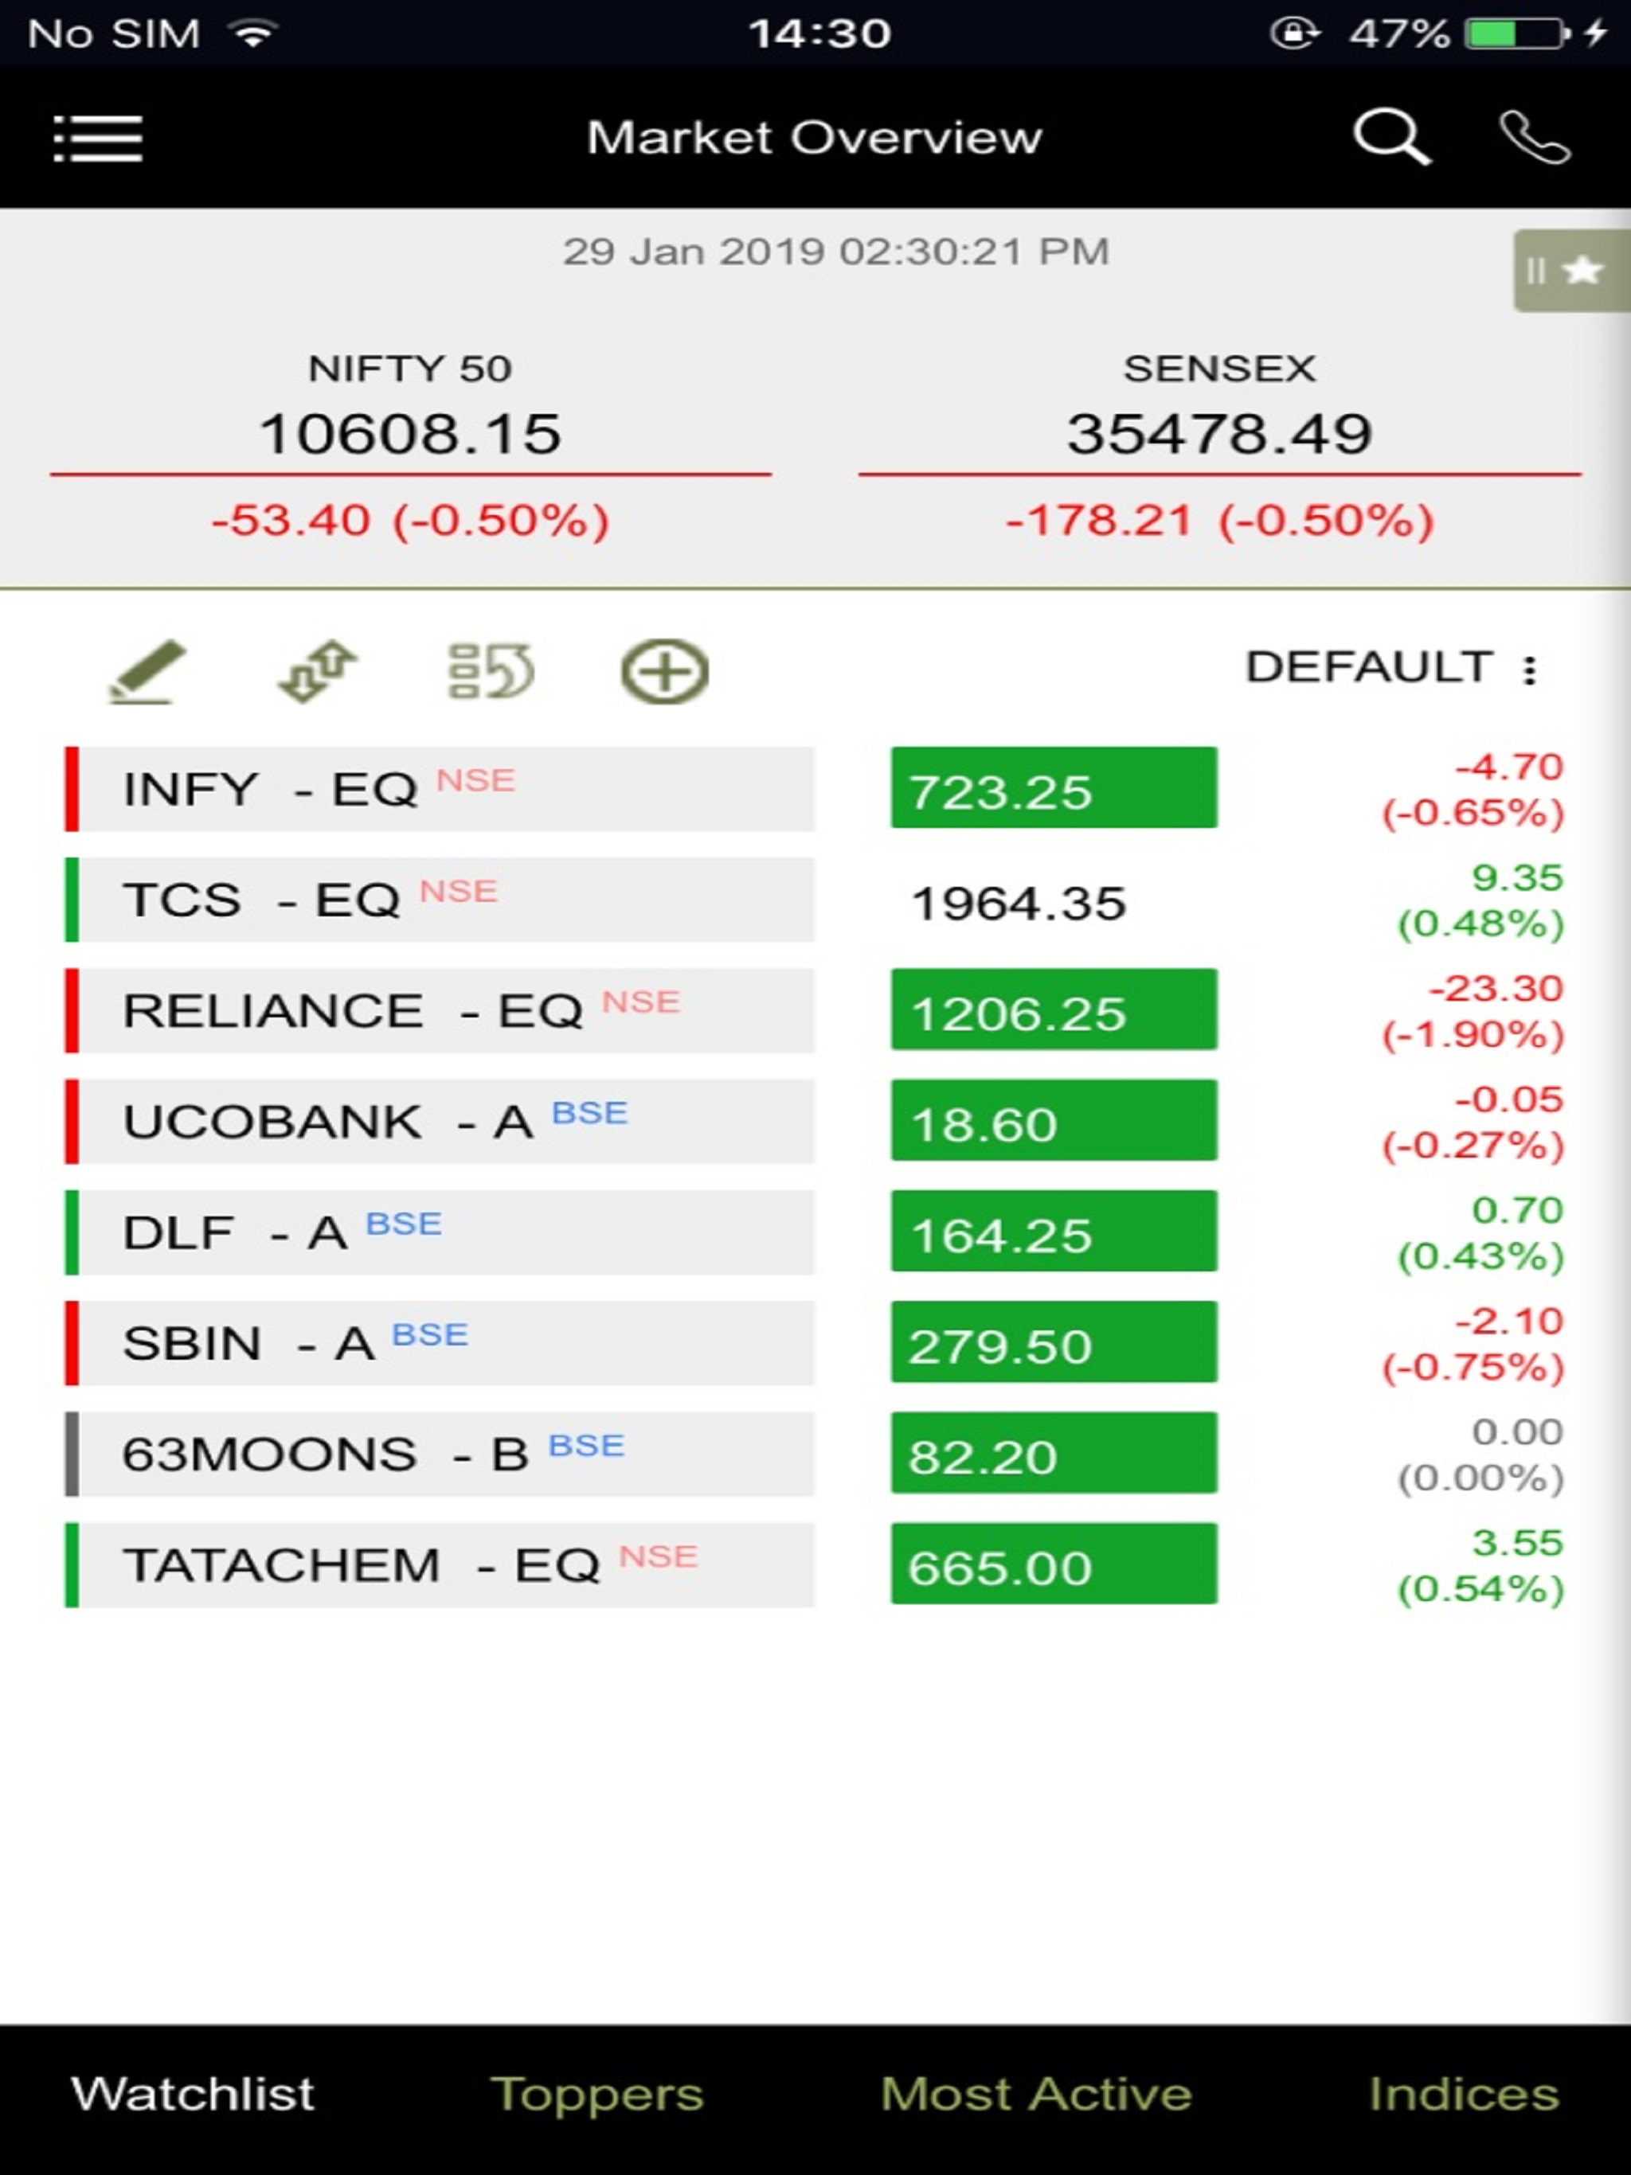Open the hamburger navigation menu

click(x=97, y=138)
